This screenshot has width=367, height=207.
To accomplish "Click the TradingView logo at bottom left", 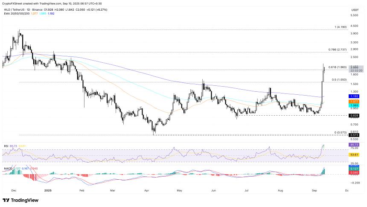I will 20,200.
